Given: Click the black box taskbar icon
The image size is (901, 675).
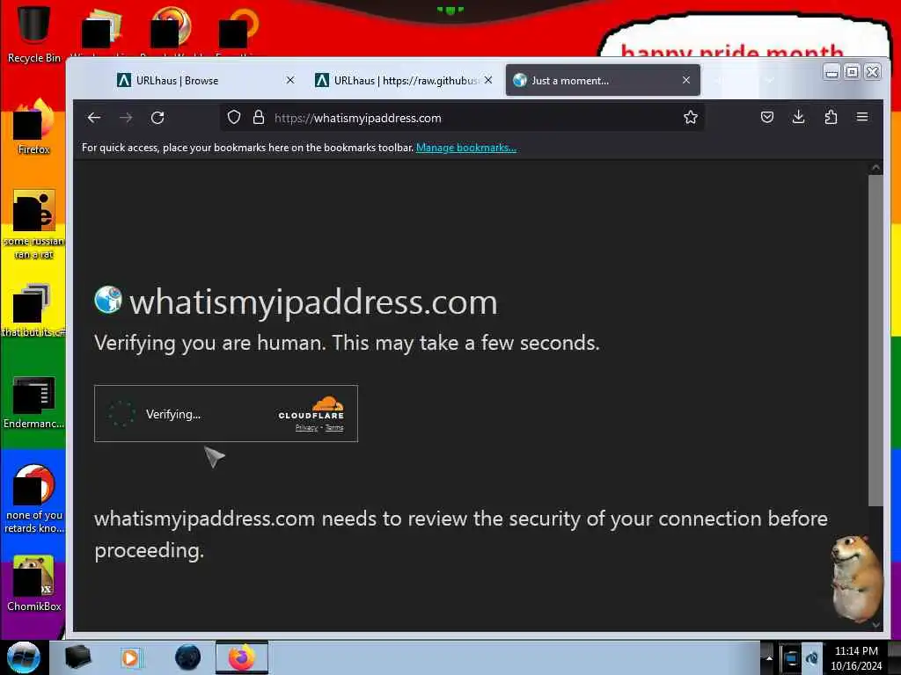Looking at the screenshot, I should (78, 657).
